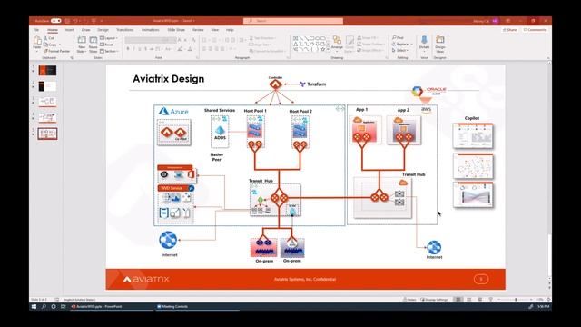Switch to the Draw tab
Viewport: 581px width, 327px height.
click(x=85, y=30)
